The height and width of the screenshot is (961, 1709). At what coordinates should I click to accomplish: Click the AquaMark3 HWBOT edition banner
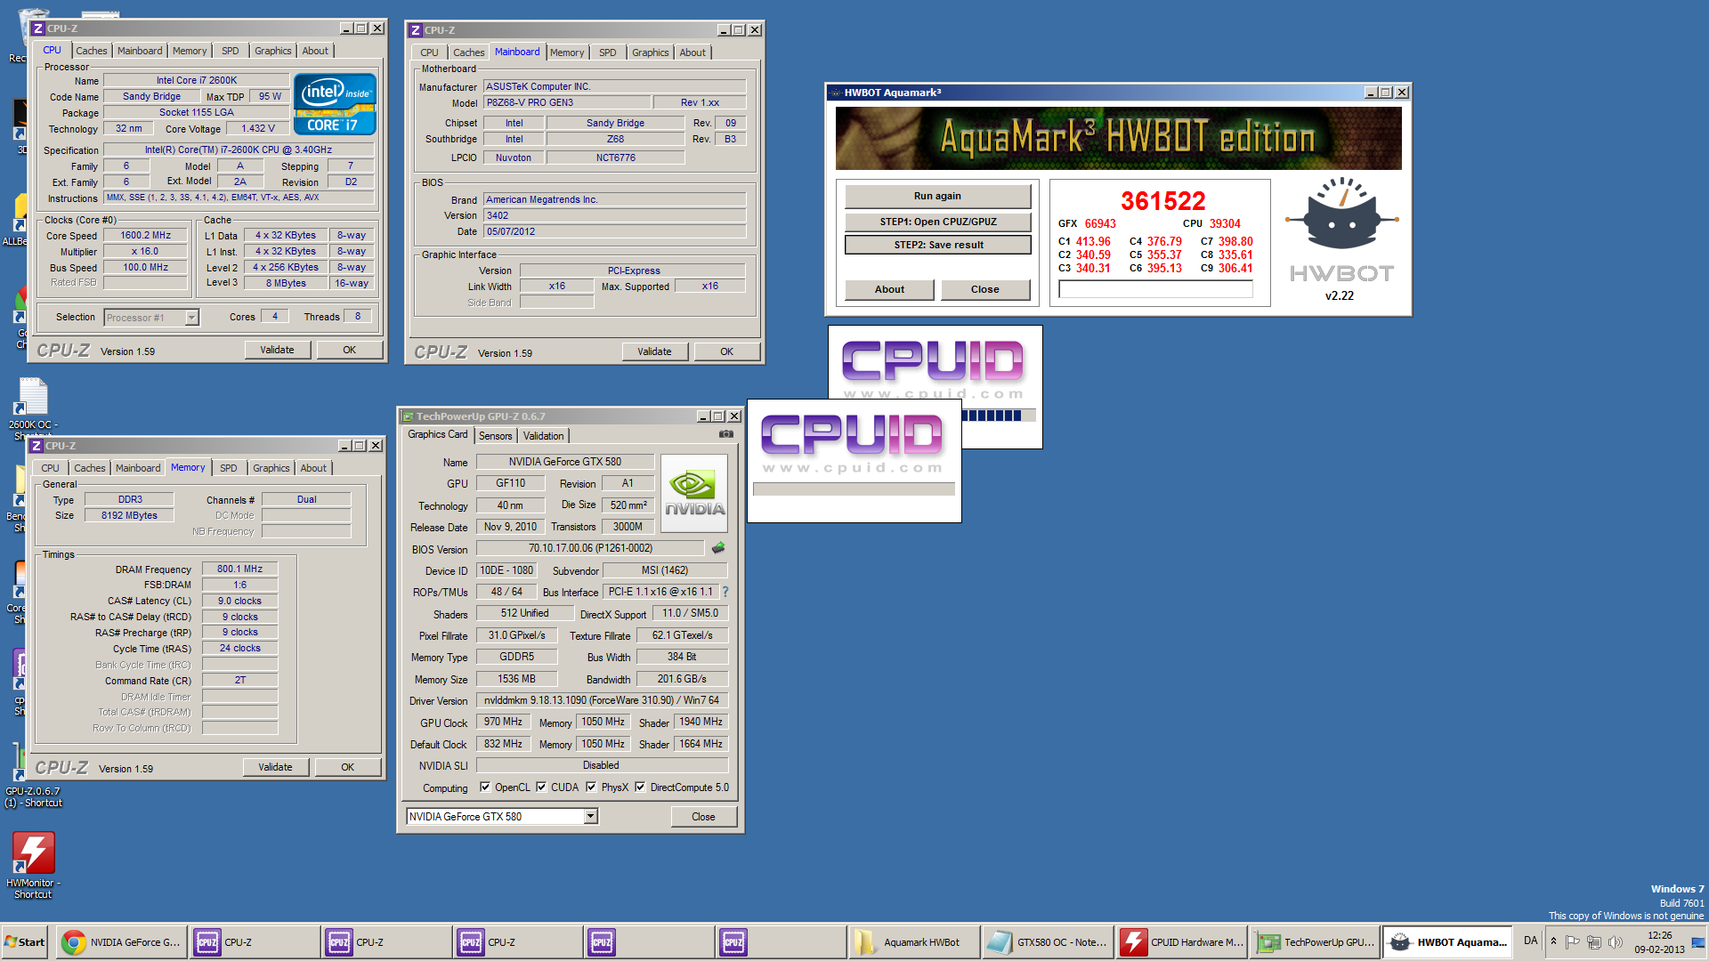point(1118,138)
